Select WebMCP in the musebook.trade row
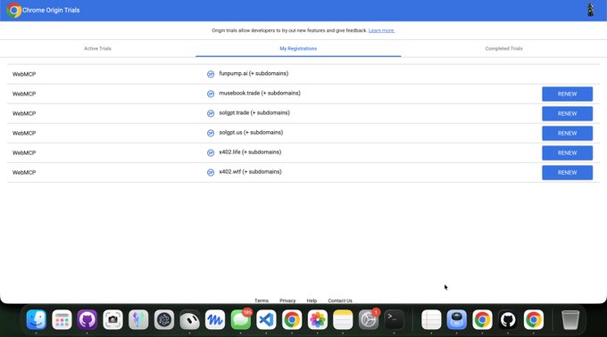The height and width of the screenshot is (337, 607). tap(24, 94)
